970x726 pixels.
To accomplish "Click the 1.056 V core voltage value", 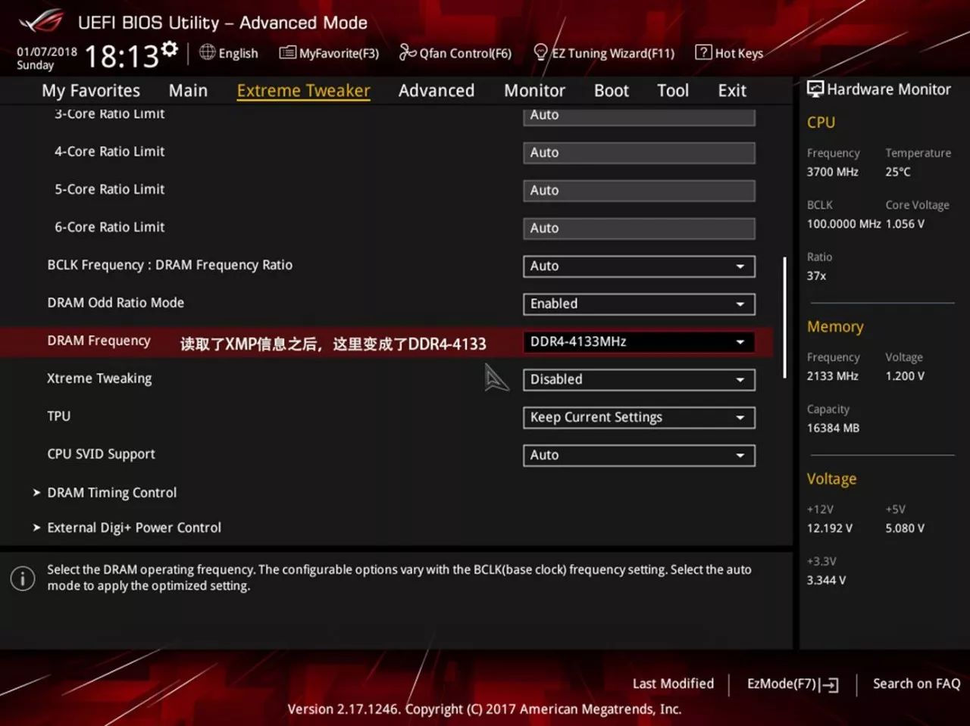I will coord(905,224).
